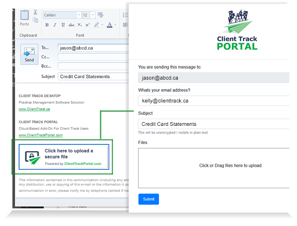Image resolution: width=297 pixels, height=226 pixels.
Task: Click the Cut scissors icon
Action: click(x=35, y=11)
